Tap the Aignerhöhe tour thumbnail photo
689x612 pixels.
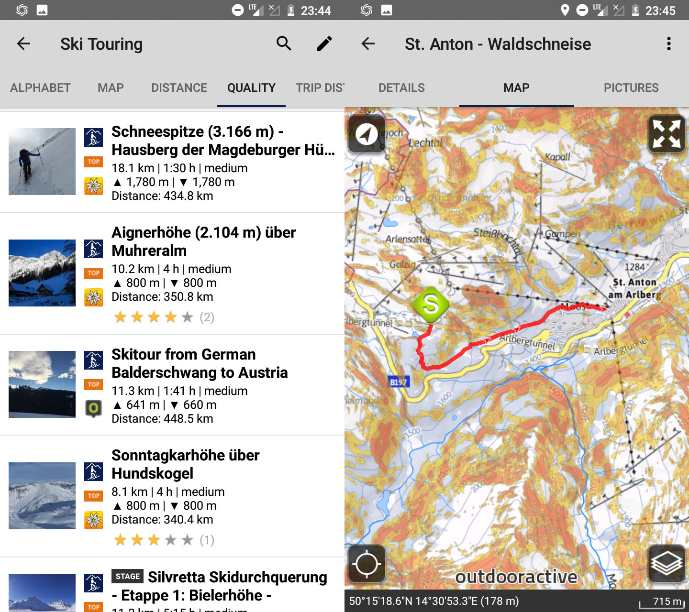click(x=42, y=273)
